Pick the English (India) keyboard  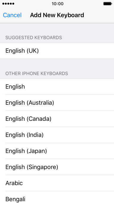click(x=57, y=135)
